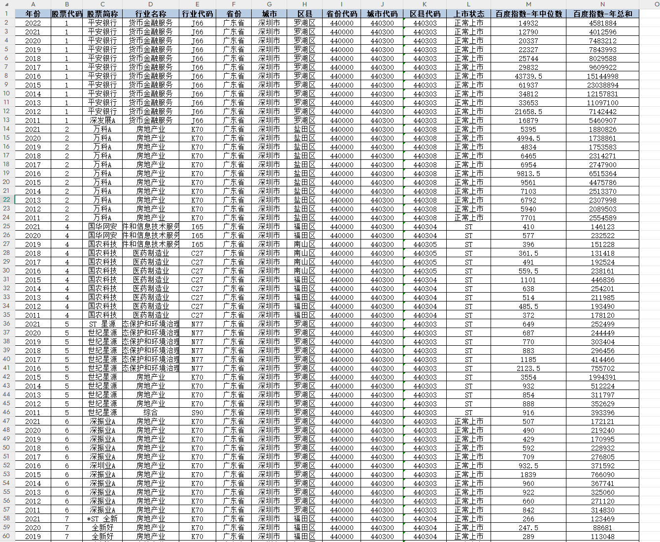Select column C header
The image size is (660, 542).
[102, 4]
